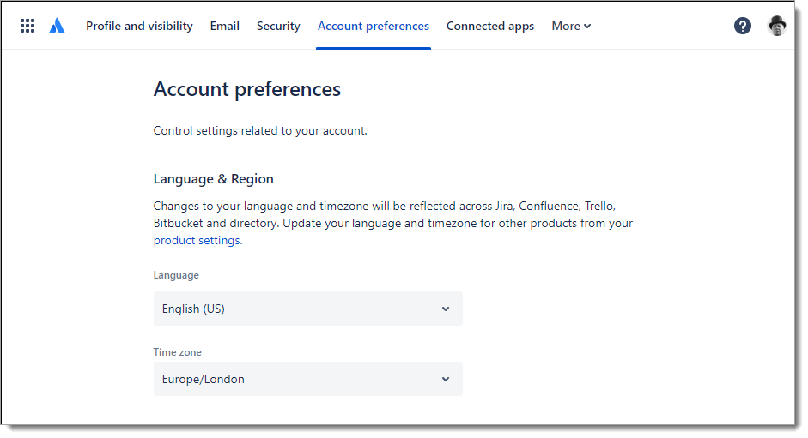
Task: Expand the More menu
Action: (x=566, y=26)
